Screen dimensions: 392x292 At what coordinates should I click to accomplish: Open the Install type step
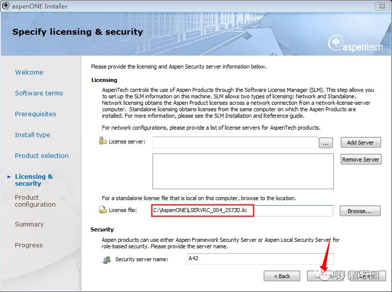coord(32,135)
